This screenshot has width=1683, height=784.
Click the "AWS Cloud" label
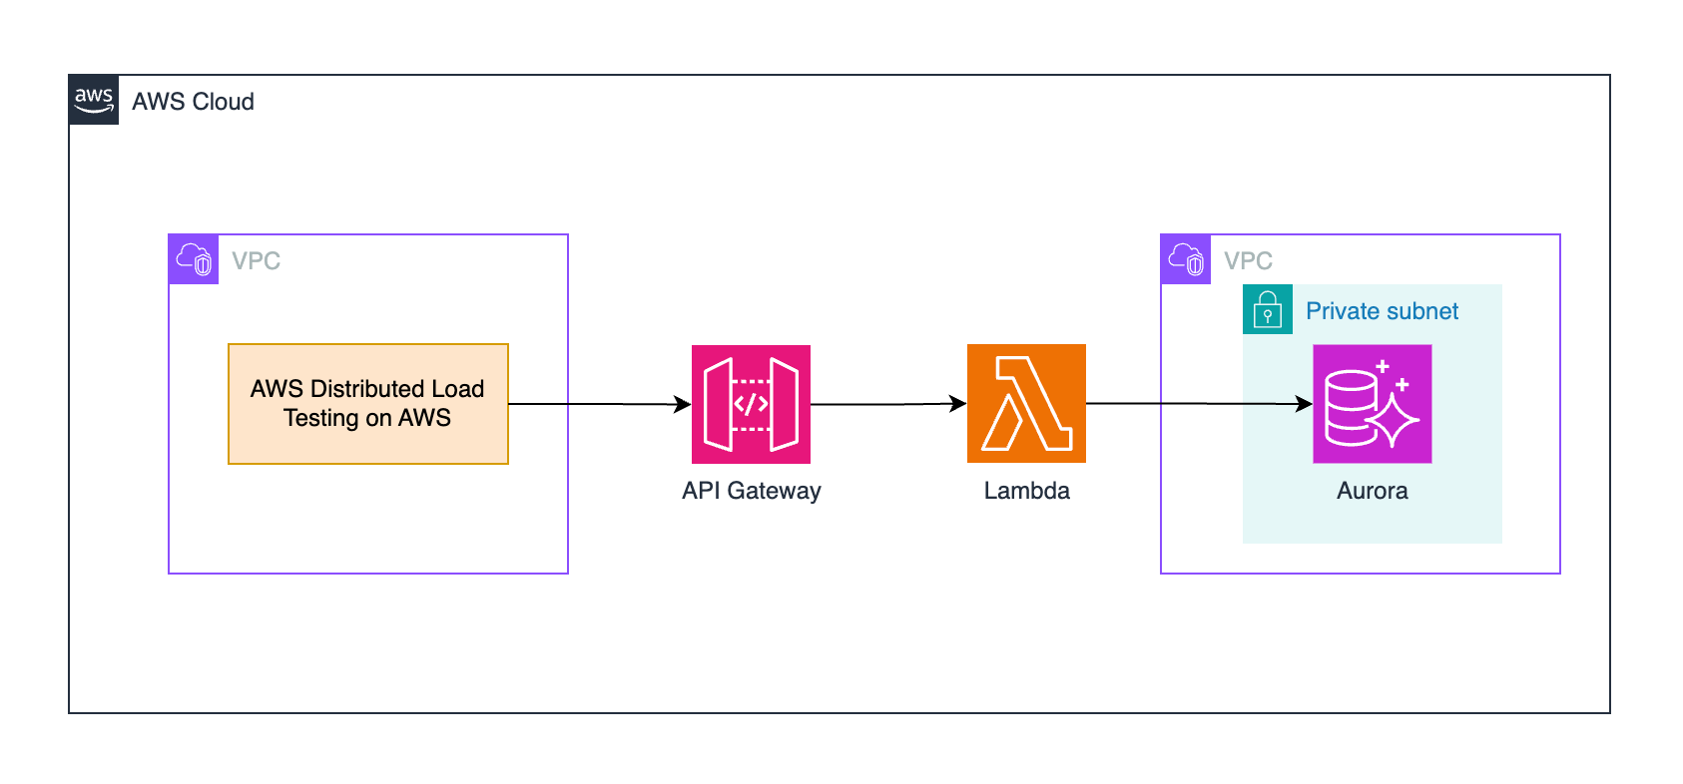193,102
